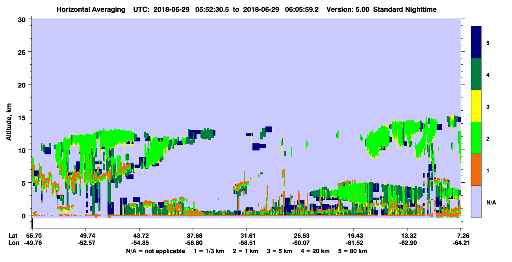This screenshot has height=262, width=512.
Task: Click the legend text 'N/A = not applicable'
Action: tap(155, 251)
